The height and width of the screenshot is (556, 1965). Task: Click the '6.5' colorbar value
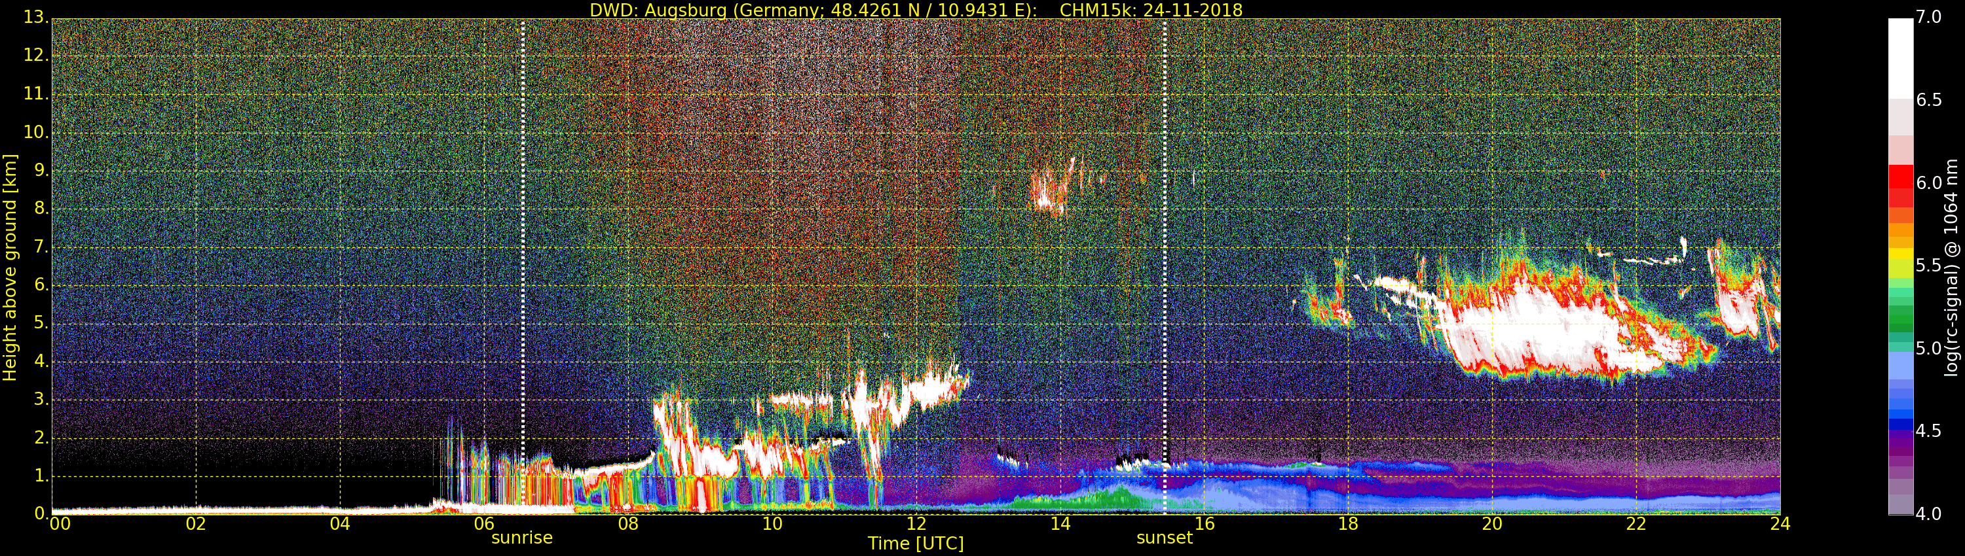click(x=1928, y=101)
